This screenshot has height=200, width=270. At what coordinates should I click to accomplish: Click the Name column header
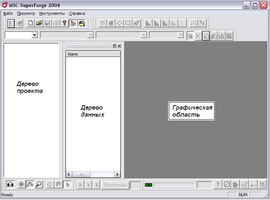point(93,54)
